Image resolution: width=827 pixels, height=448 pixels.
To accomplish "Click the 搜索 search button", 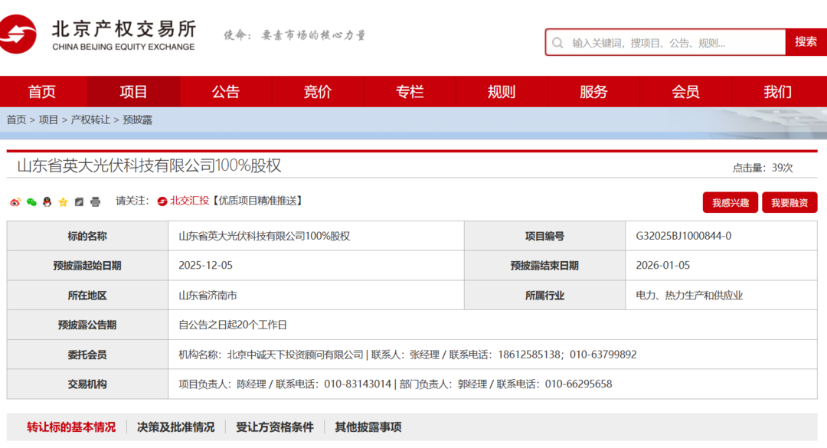I will coord(806,42).
